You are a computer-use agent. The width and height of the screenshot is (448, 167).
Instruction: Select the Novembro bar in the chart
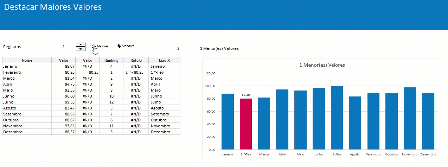click(x=410, y=118)
